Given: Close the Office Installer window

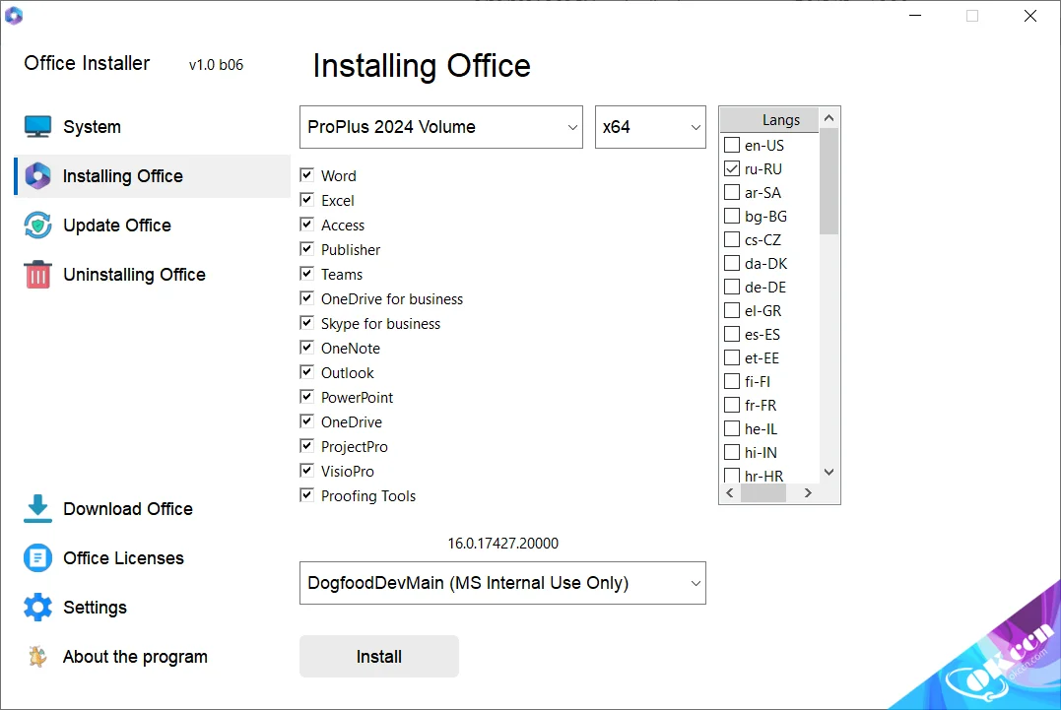Looking at the screenshot, I should coord(1030,16).
